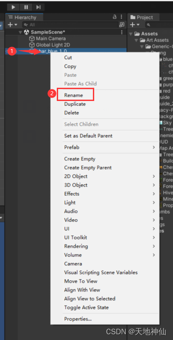
Task: Toggle the Hierarchy panel lock icon
Action: point(114,17)
